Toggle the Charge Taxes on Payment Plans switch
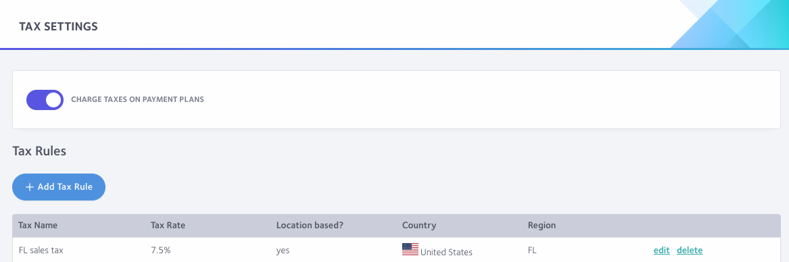789x262 pixels. (x=45, y=99)
